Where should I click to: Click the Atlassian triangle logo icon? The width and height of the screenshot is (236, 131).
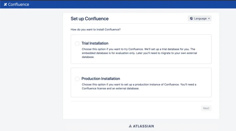tap(130, 126)
